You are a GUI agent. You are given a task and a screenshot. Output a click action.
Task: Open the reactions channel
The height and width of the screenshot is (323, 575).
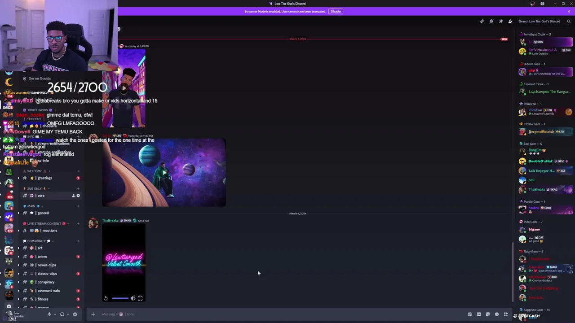click(50, 231)
